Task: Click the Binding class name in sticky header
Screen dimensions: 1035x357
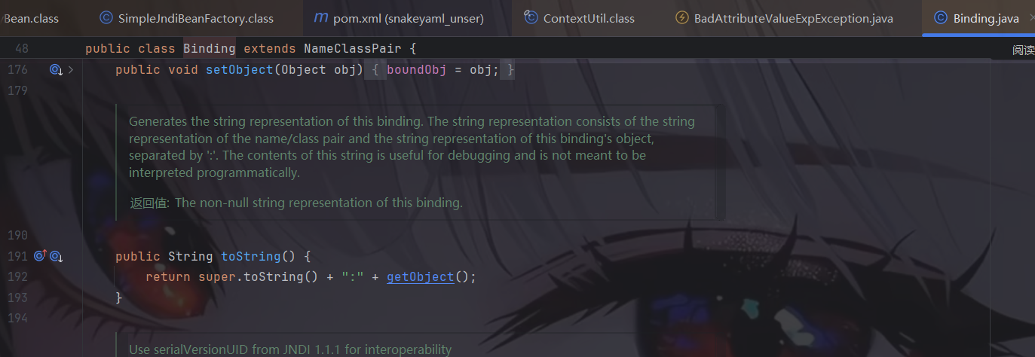Action: [x=210, y=48]
